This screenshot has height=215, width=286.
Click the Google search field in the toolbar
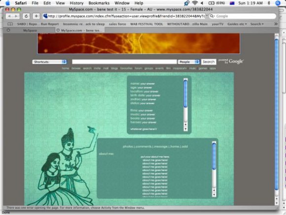coord(243,16)
